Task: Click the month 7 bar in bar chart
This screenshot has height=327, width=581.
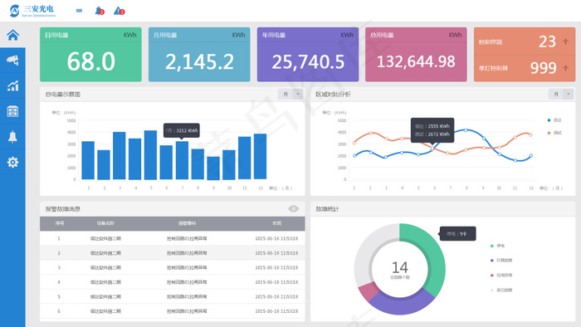Action: (182, 160)
